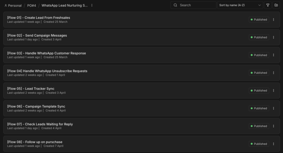Viewport: 283px width, 153px height.
Task: Click the Published badge on Flow 07
Action: pos(259,126)
